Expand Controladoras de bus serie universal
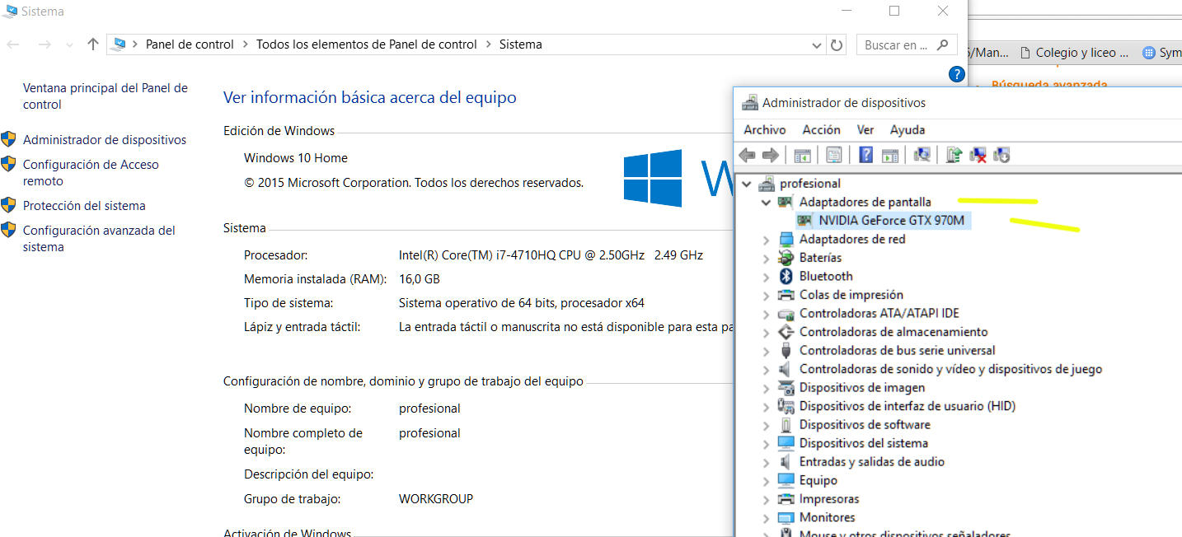Screen dimensions: 1182x537 click(767, 351)
